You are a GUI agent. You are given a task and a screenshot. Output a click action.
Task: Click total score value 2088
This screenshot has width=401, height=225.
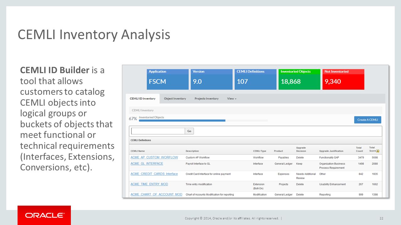coord(375,164)
